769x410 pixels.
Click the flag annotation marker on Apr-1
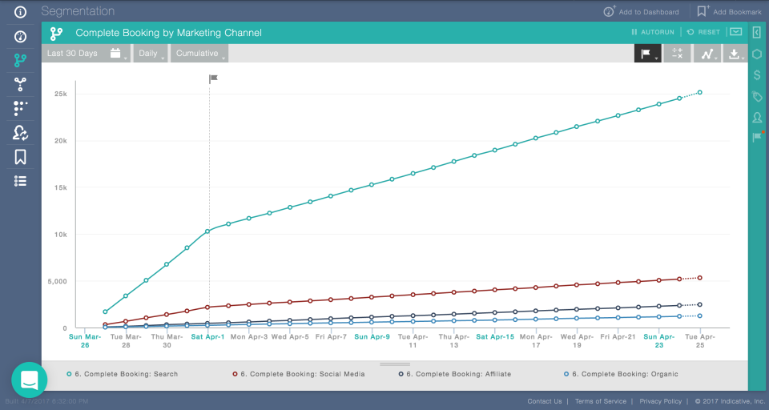pyautogui.click(x=213, y=78)
